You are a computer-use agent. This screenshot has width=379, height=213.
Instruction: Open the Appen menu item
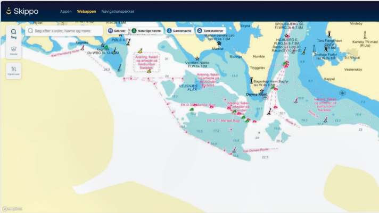(65, 11)
